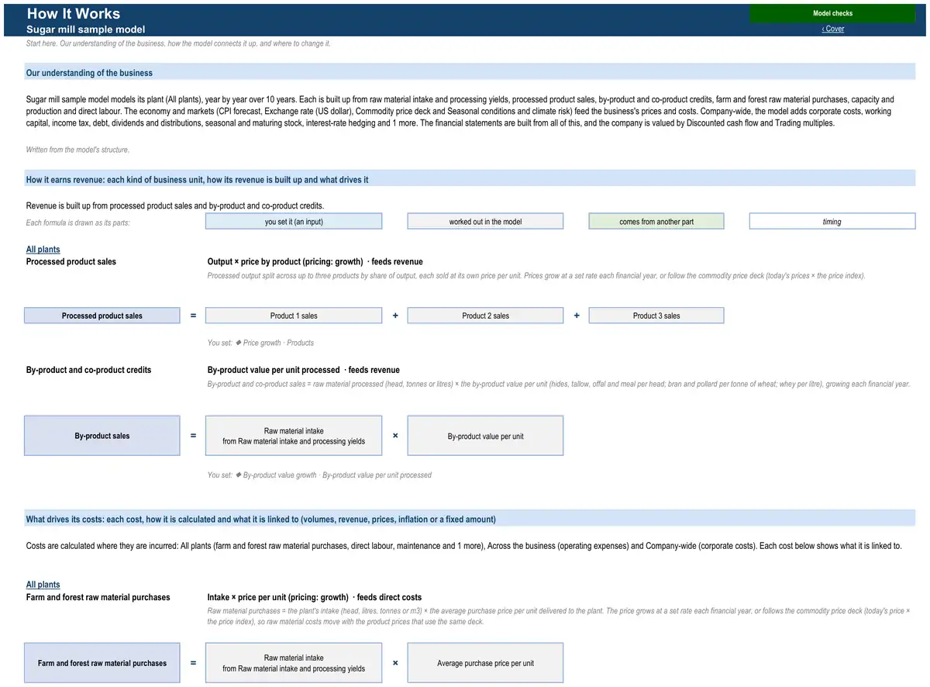
Task: Click the Product 1 sales box
Action: click(294, 316)
